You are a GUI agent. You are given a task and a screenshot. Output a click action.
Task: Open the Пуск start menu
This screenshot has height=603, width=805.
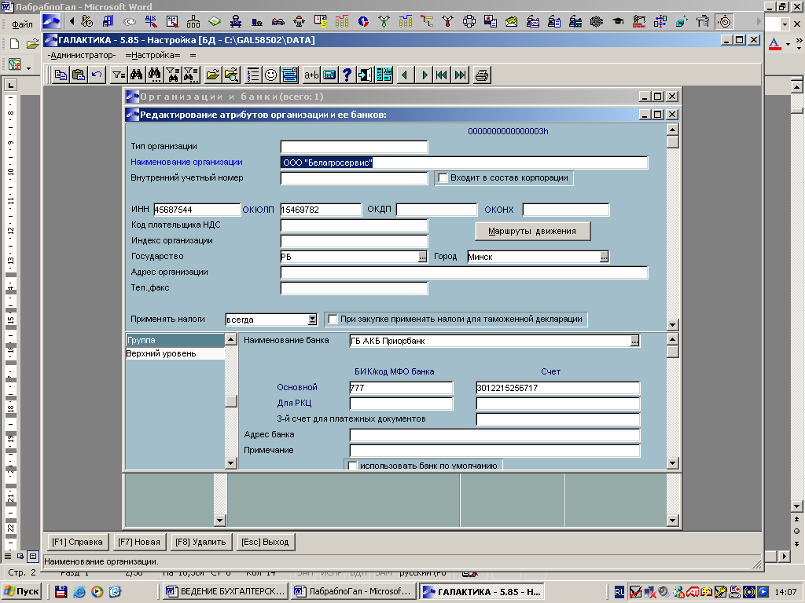(21, 591)
